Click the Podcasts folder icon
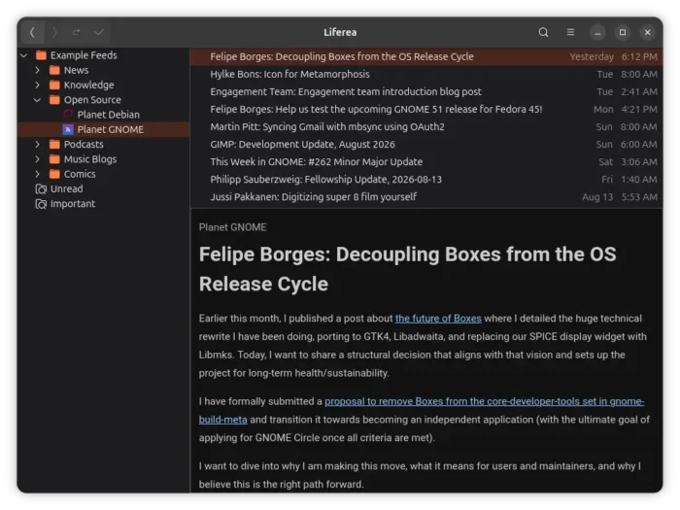 pos(54,144)
